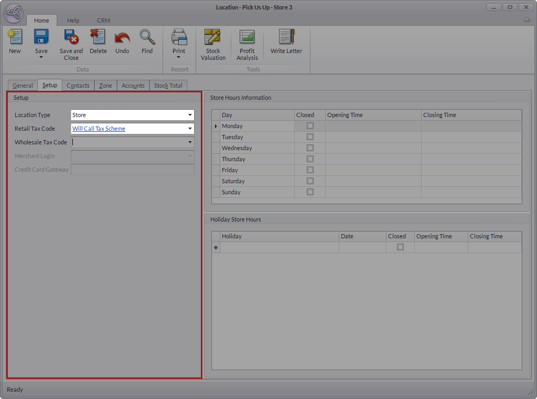This screenshot has height=399, width=537.
Task: Toggle the Closed checkbox for Wednesday
Action: [310, 148]
